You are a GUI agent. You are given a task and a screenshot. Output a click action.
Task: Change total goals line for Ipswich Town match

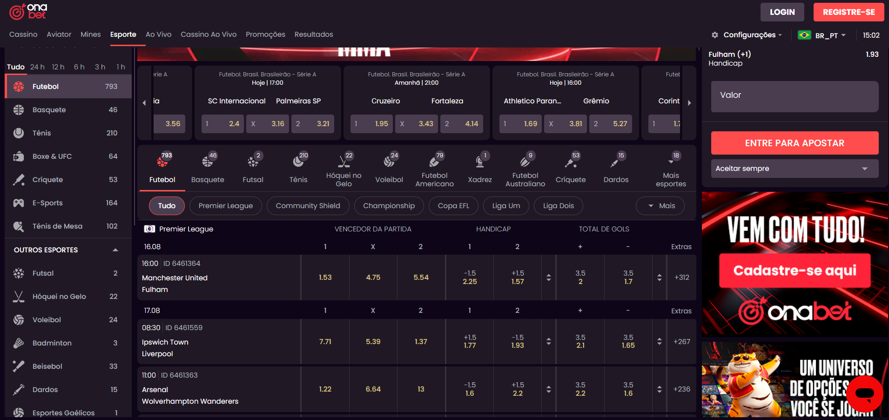tap(659, 342)
